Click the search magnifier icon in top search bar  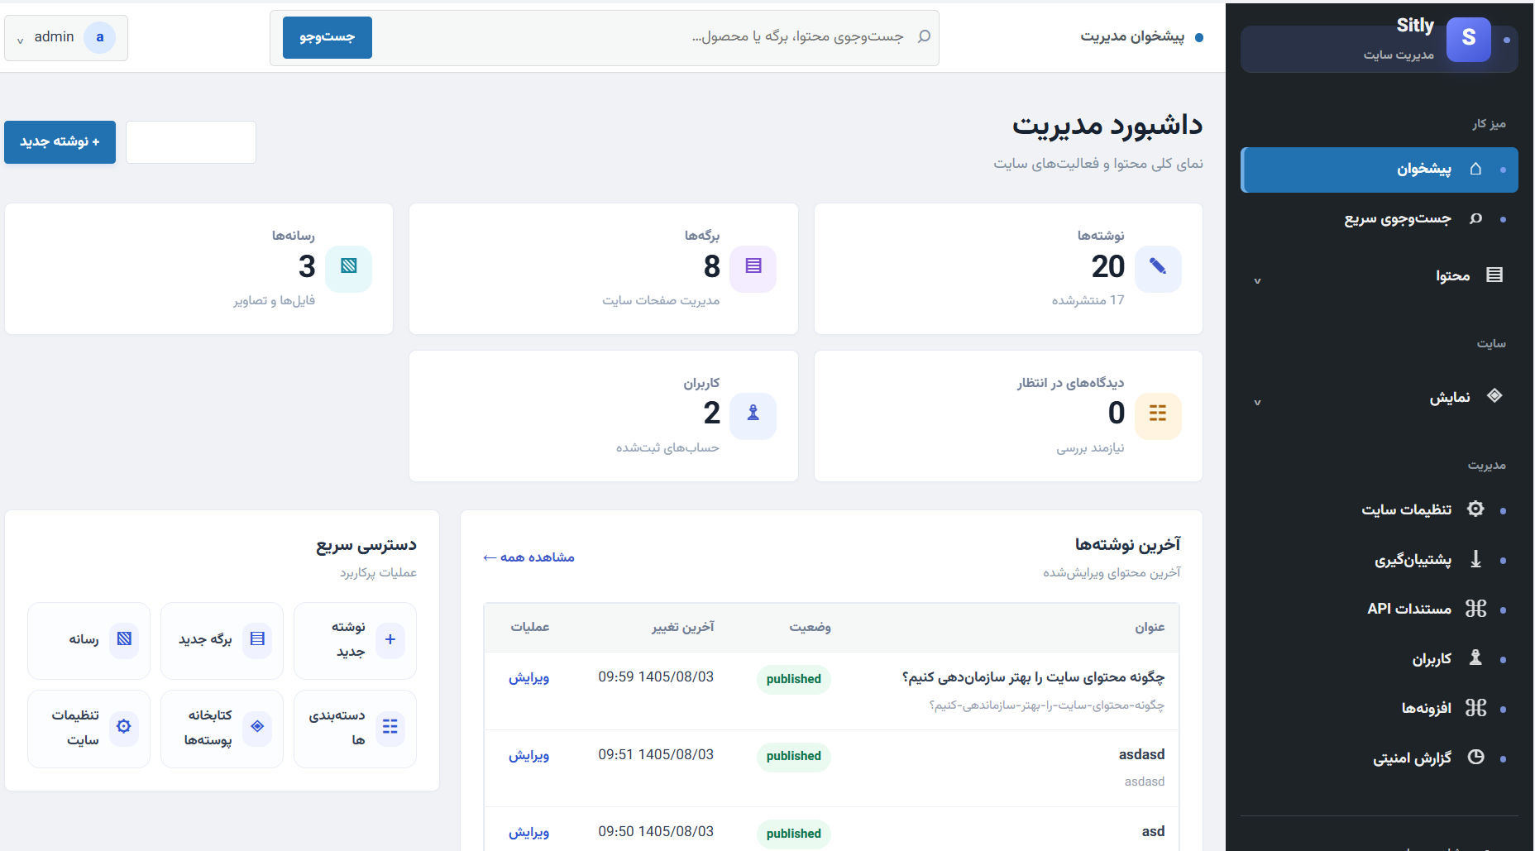925,36
